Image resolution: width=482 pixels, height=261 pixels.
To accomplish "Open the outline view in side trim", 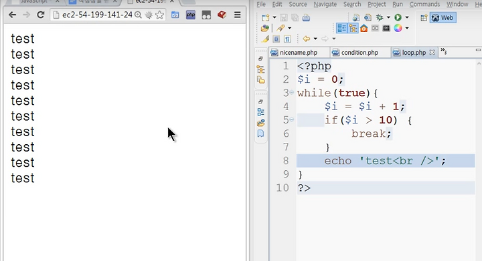I will (260, 112).
